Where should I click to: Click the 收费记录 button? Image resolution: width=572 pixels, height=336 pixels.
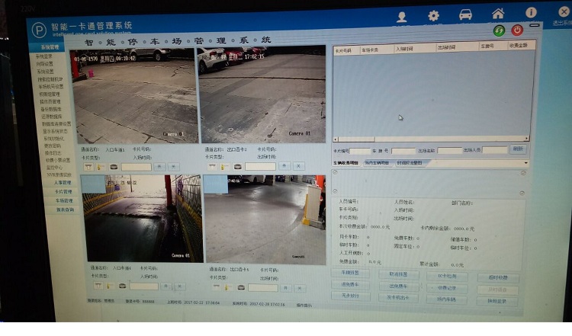(447, 288)
